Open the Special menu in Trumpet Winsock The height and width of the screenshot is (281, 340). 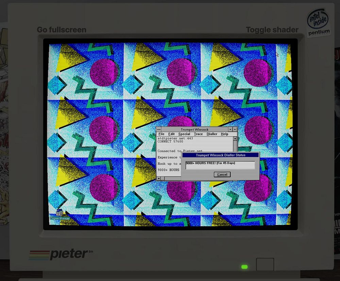184,134
